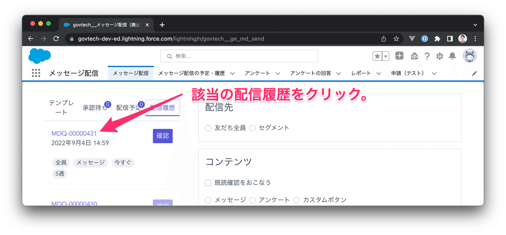Show notifications via bell icon

click(453, 56)
